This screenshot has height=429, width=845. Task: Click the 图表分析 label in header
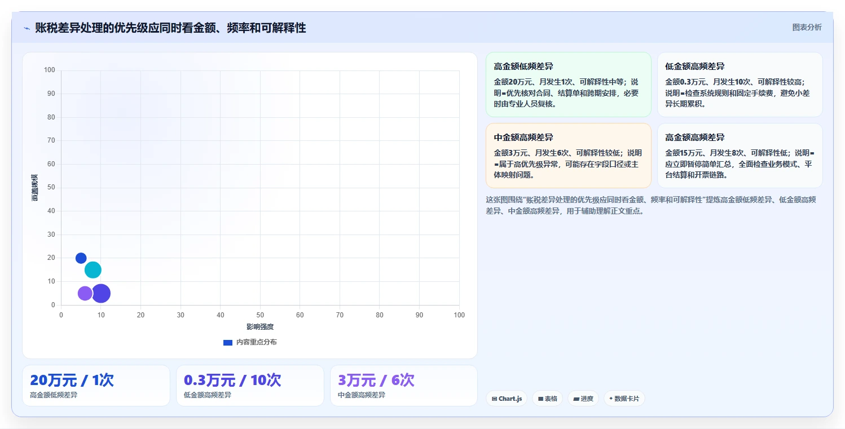tap(807, 27)
